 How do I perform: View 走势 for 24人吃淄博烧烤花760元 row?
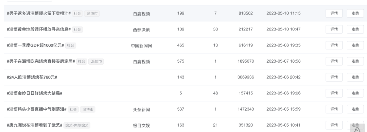(x=355, y=77)
